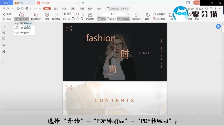Click the 压缩 compress tool

click(x=171, y=16)
